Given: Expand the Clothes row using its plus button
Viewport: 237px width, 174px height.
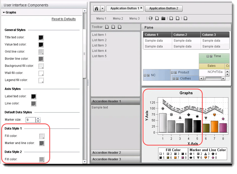Looking at the screenshot, I should [x=174, y=78].
